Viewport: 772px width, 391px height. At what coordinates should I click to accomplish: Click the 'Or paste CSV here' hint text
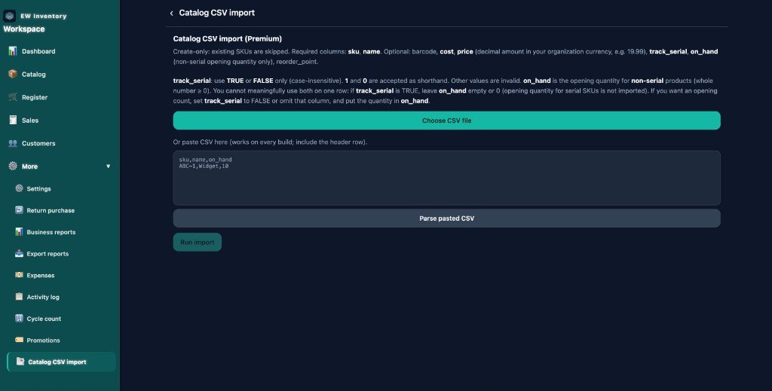click(x=270, y=142)
